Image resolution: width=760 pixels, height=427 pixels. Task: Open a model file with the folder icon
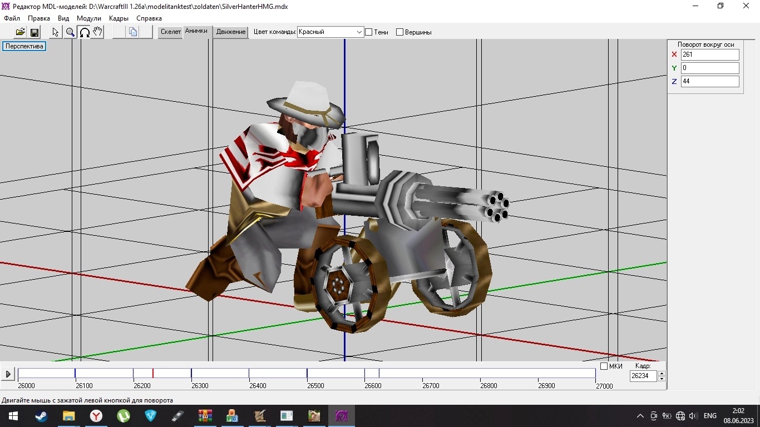tap(20, 32)
